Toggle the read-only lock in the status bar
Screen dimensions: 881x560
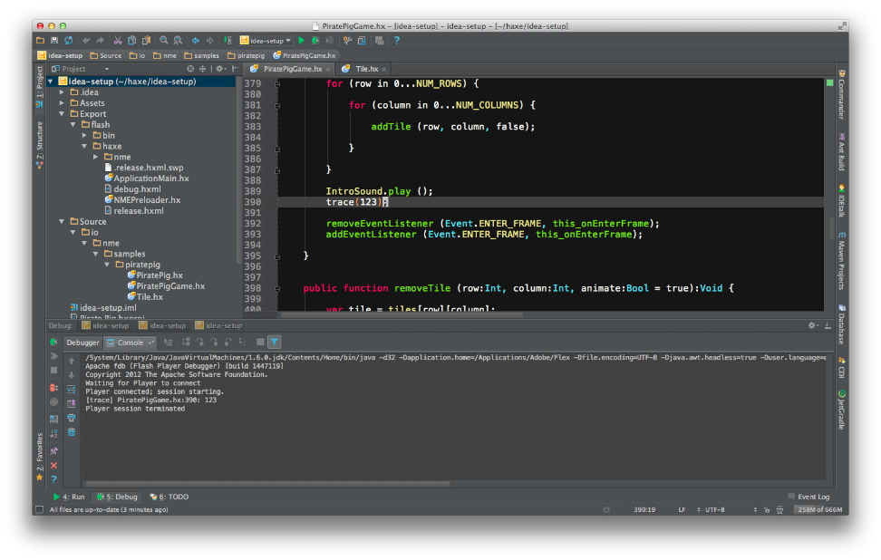767,510
